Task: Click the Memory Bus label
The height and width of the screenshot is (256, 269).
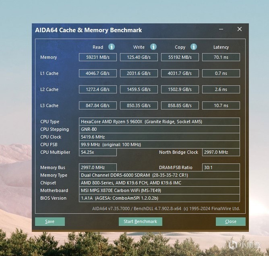Action: point(53,168)
